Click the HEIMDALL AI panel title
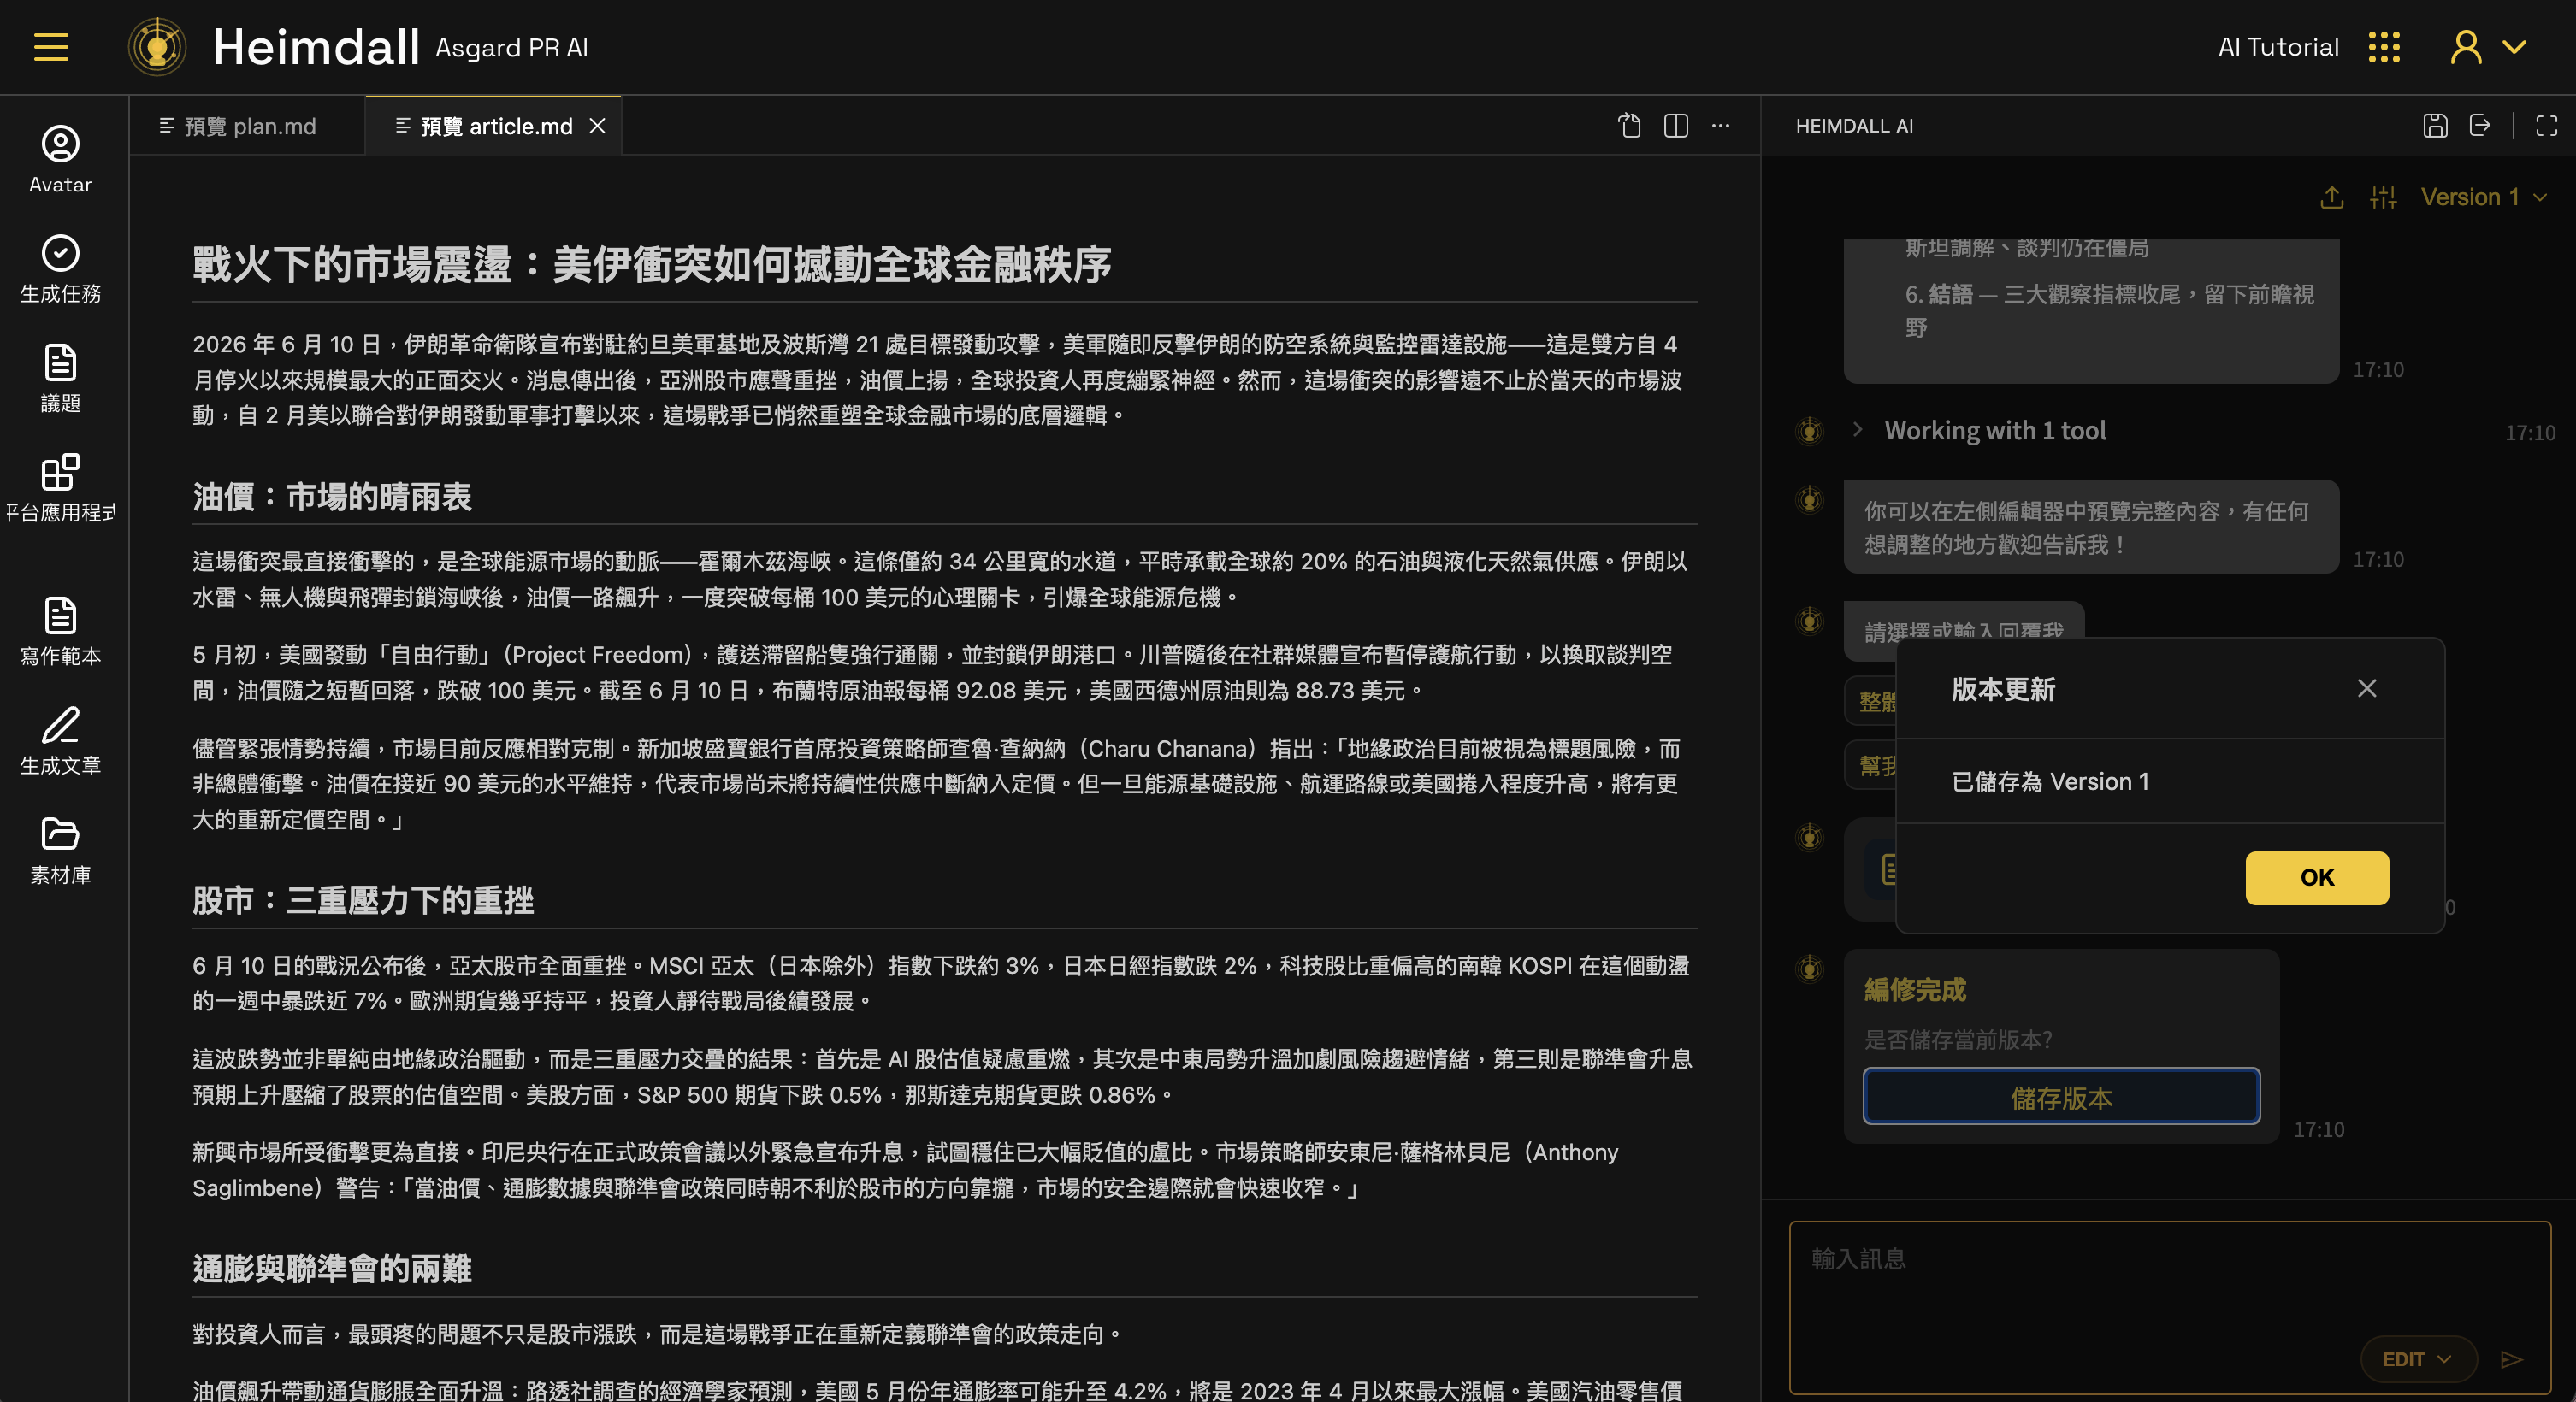The height and width of the screenshot is (1402, 2576). point(1854,126)
